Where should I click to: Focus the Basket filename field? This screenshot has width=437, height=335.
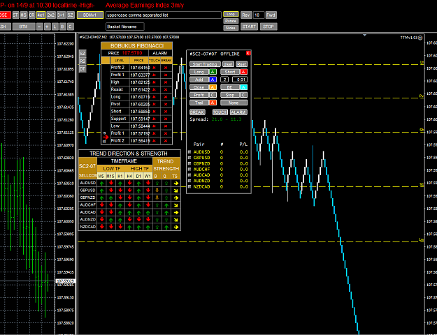(125, 27)
